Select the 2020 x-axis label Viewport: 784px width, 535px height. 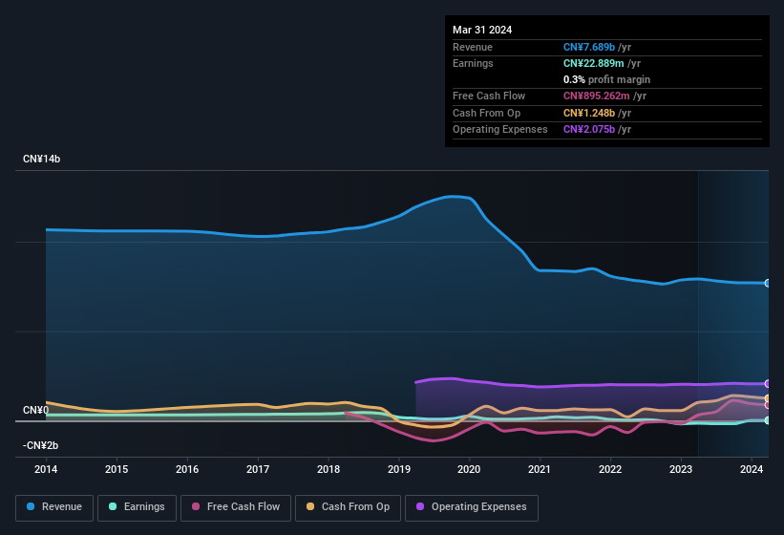(x=468, y=469)
